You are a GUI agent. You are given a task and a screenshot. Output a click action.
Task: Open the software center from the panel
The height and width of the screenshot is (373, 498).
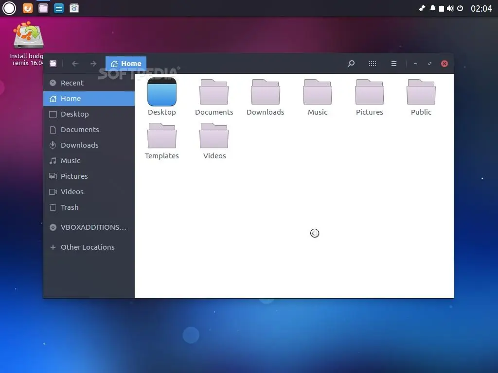click(x=74, y=8)
